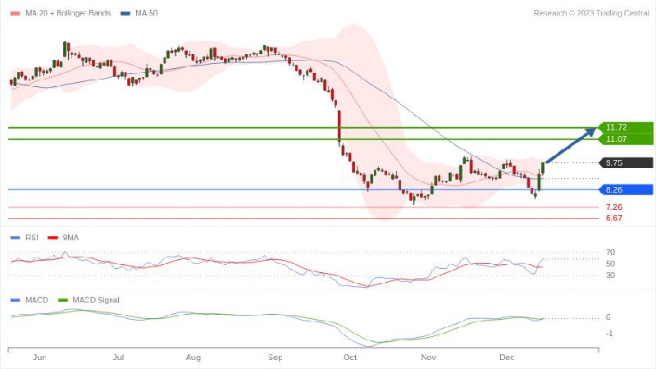The width and height of the screenshot is (656, 369).
Task: Click the Oct label on the time axis
Action: [x=350, y=358]
